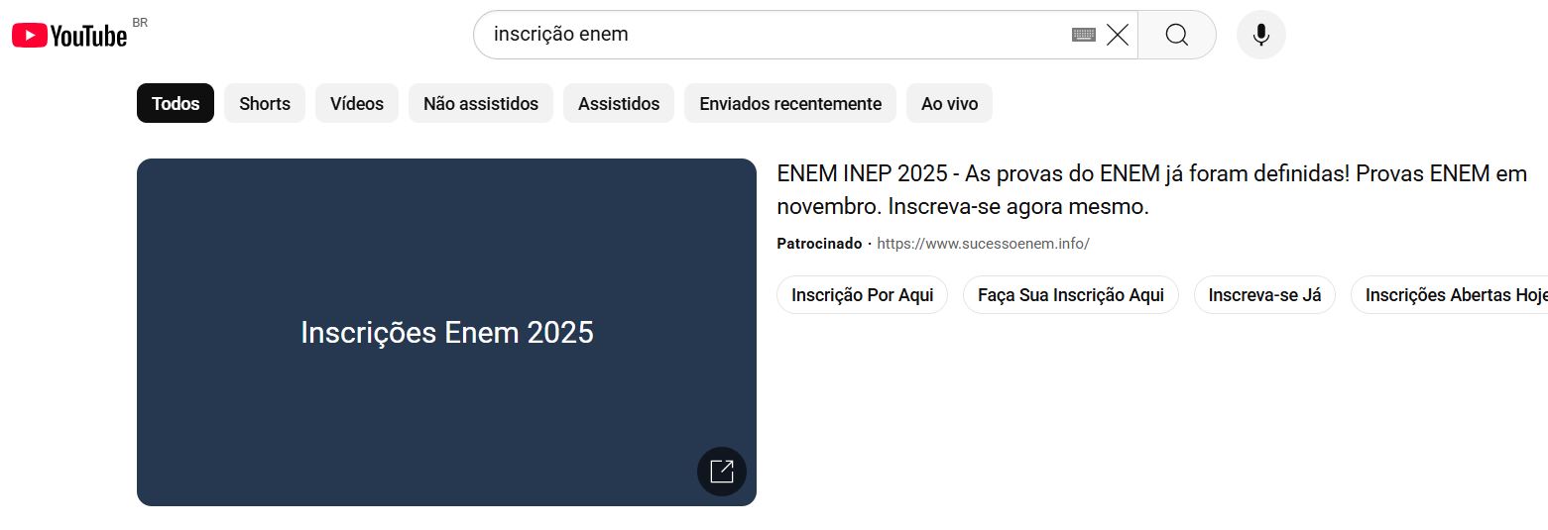This screenshot has height=530, width=1548.
Task: Filter by Assistidos
Action: pyautogui.click(x=619, y=103)
